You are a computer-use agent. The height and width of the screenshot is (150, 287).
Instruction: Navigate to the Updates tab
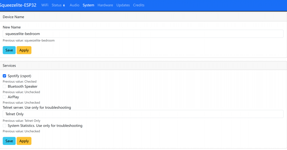tap(123, 5)
